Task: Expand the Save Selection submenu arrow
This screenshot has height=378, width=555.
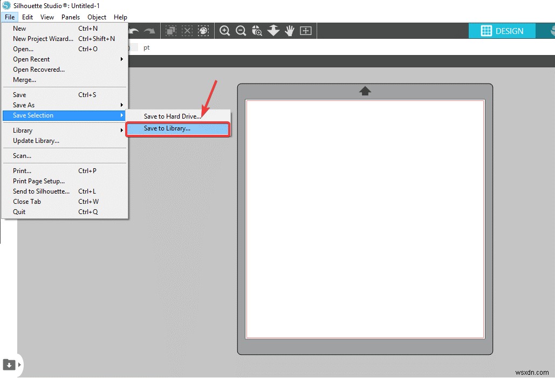Action: coord(122,115)
